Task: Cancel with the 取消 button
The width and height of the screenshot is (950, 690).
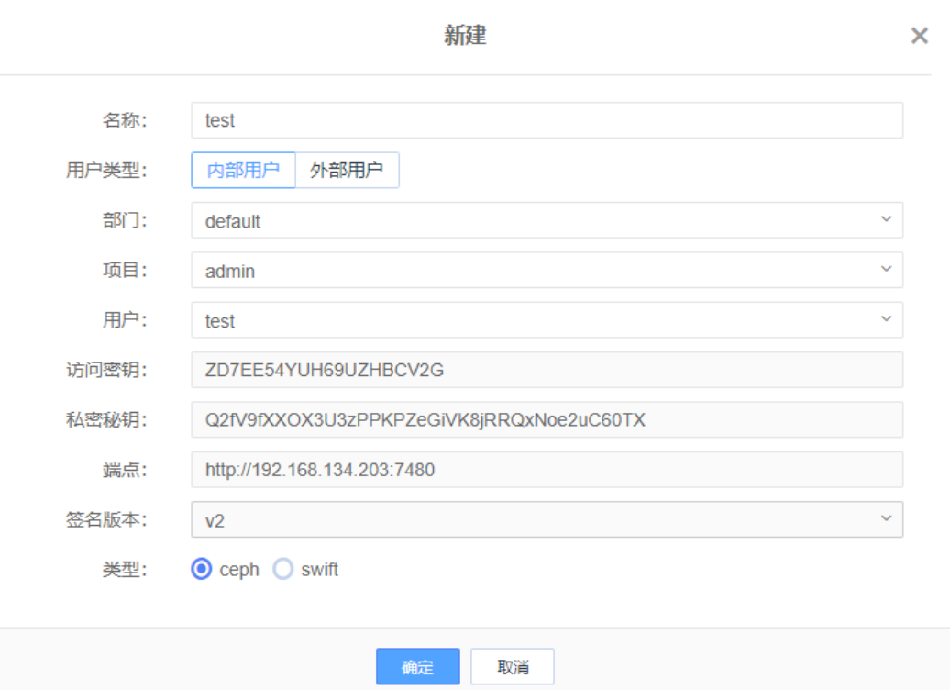Action: tap(513, 667)
